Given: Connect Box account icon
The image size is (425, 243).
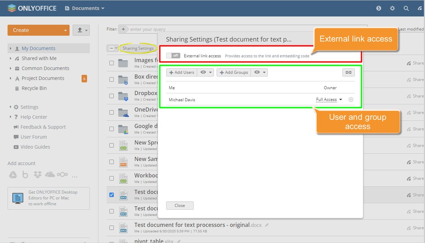Looking at the screenshot, I should pos(25,175).
